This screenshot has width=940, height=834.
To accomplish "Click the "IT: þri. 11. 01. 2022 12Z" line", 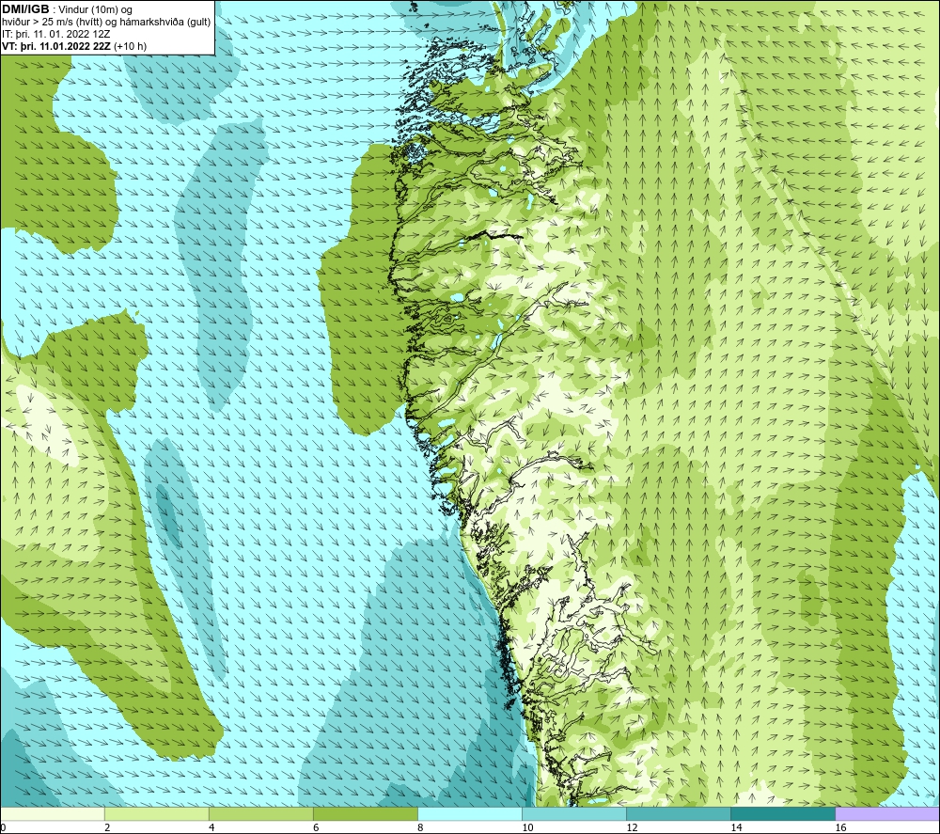I will [x=56, y=34].
